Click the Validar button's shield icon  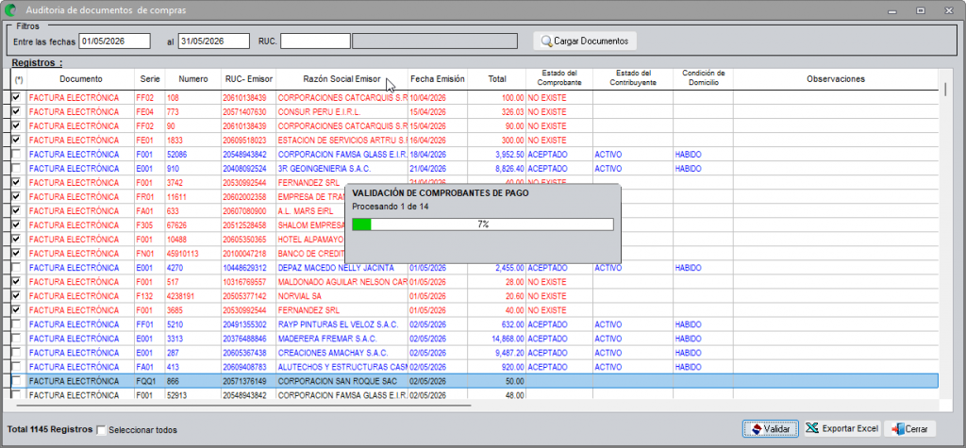click(756, 428)
